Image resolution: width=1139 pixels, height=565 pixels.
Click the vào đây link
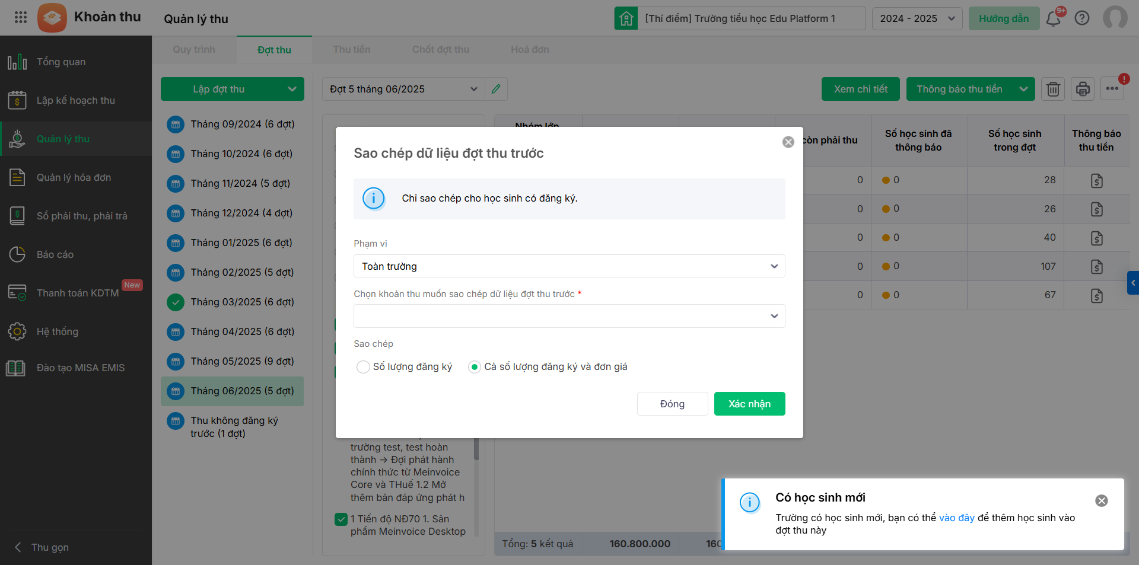coord(956,518)
